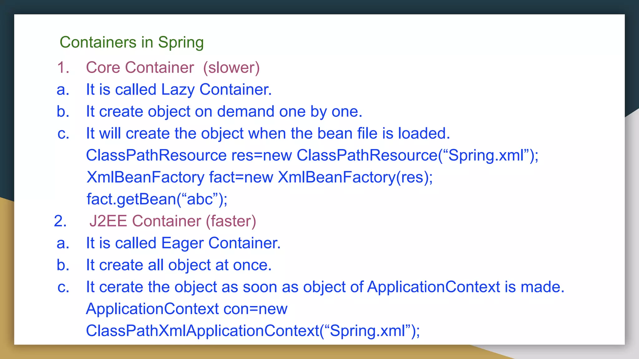
Task: Click the 'Containers in Spring' slide title
Action: click(x=131, y=42)
